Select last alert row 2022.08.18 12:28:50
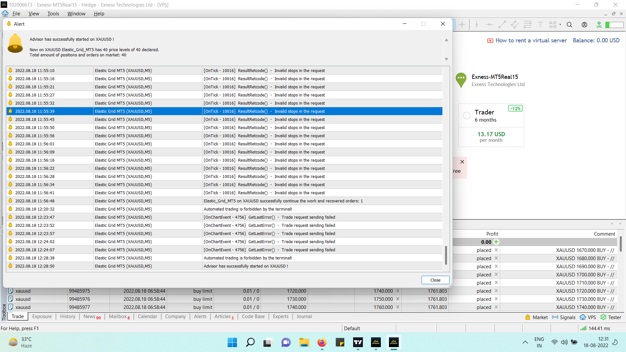This screenshot has width=626, height=352. pos(224,266)
